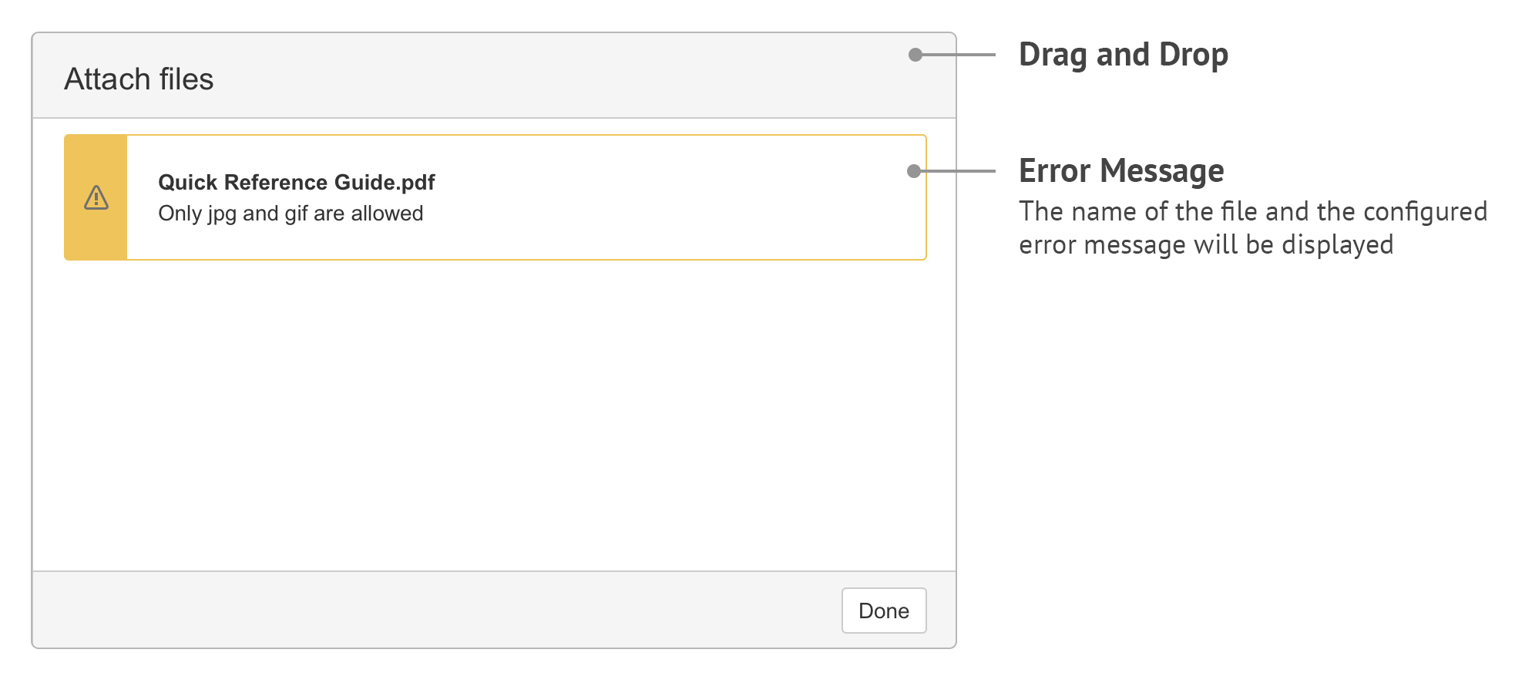Click the Drag and Drop annotation heading
This screenshot has width=1532, height=683.
[1124, 54]
